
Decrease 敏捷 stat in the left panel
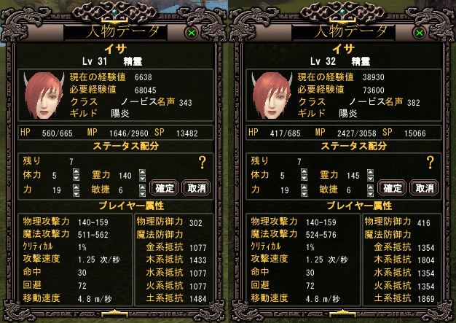(142, 193)
